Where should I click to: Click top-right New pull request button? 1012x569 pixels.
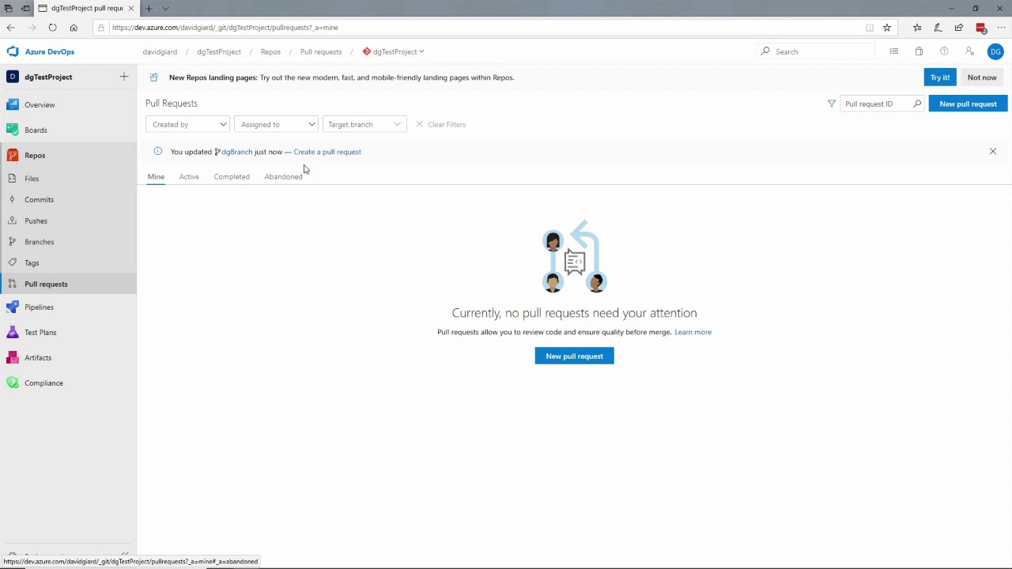968,104
